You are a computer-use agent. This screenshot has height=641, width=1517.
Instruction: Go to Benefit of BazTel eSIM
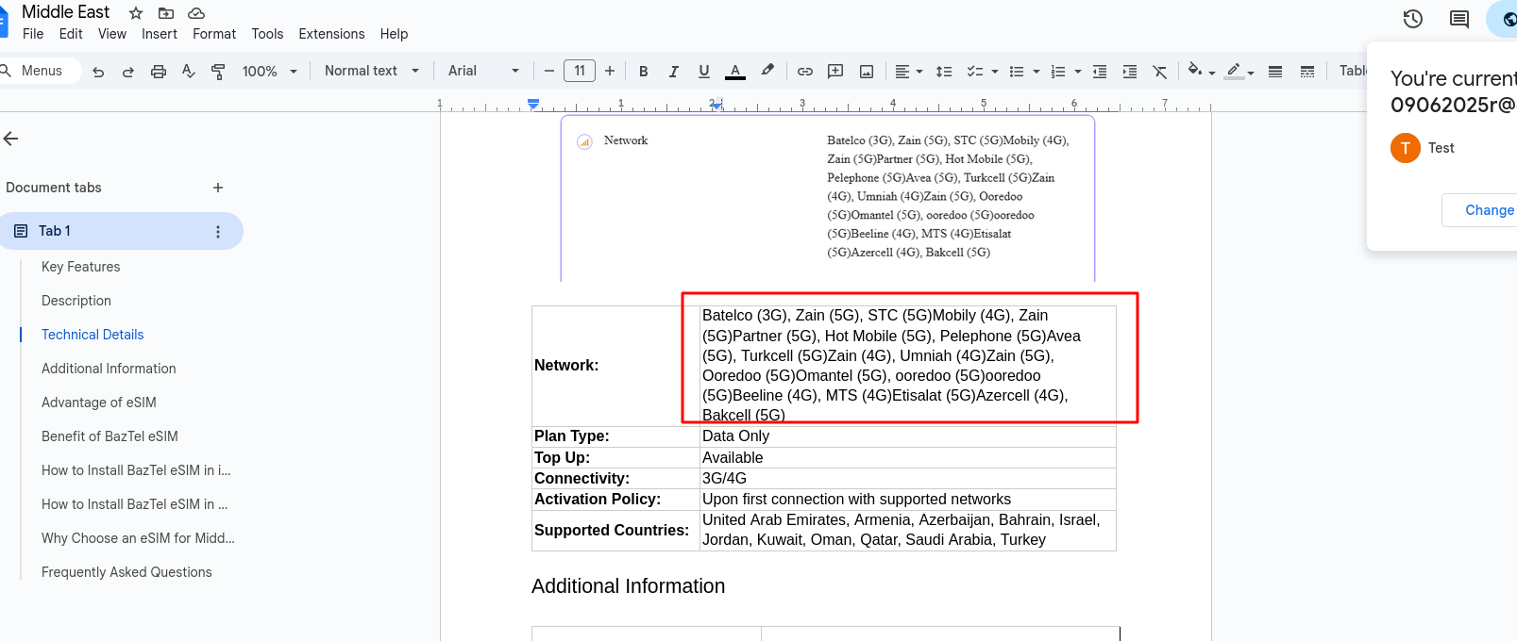110,436
